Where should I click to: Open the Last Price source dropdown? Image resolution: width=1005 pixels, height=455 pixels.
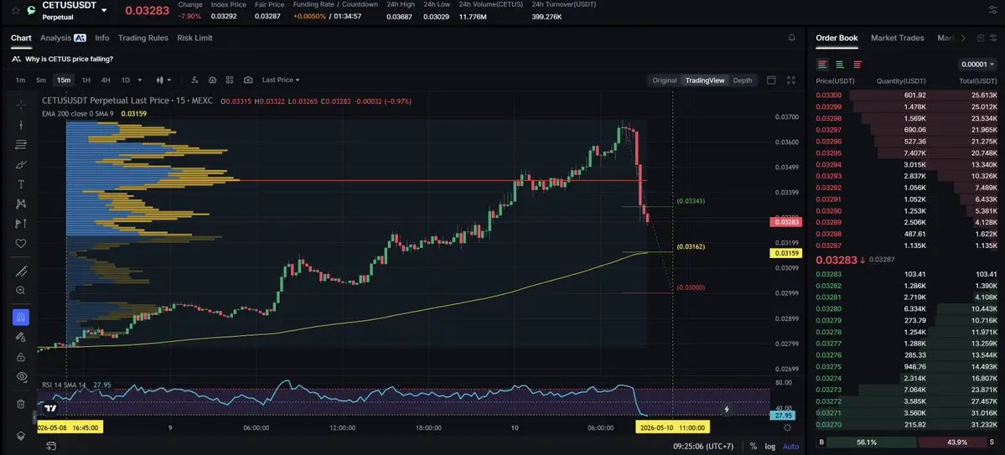(x=281, y=80)
